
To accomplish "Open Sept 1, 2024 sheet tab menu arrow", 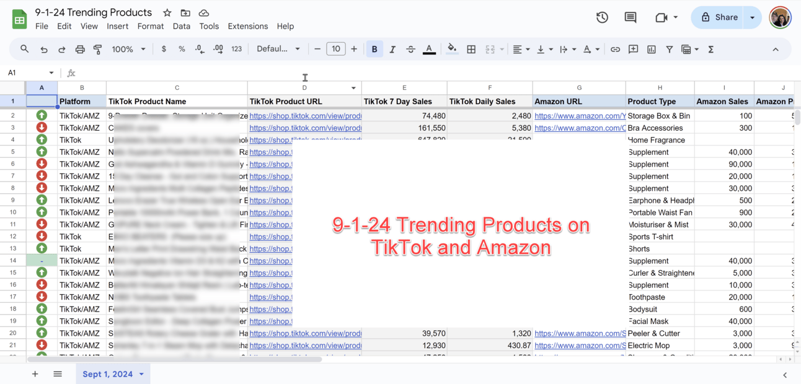I will click(141, 374).
